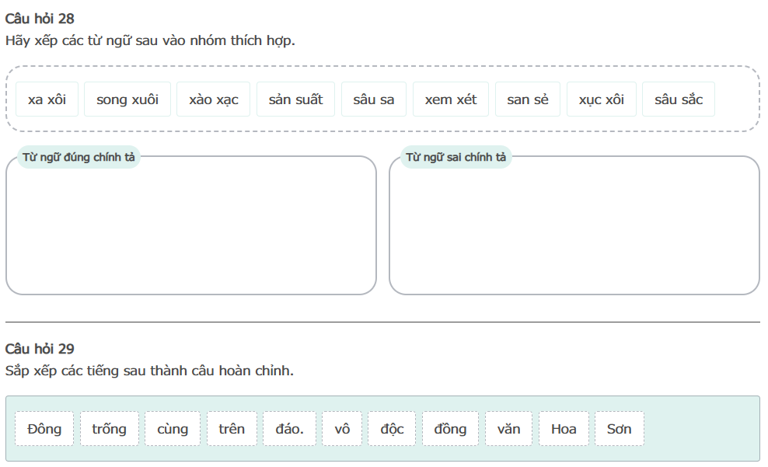Viewport: 768px width, 467px height.
Task: Pick the 'xào xạc' word chip
Action: point(214,99)
